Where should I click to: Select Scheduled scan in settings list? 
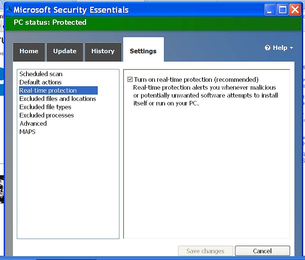pyautogui.click(x=41, y=74)
